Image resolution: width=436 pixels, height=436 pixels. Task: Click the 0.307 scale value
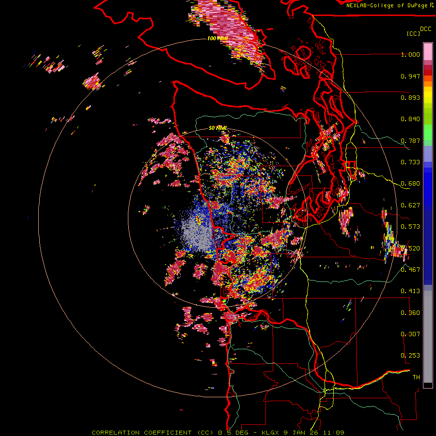[410, 334]
